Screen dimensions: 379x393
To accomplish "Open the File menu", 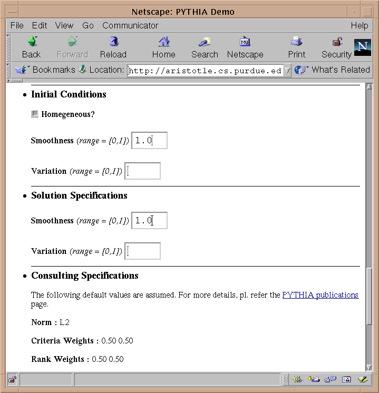I will click(17, 26).
